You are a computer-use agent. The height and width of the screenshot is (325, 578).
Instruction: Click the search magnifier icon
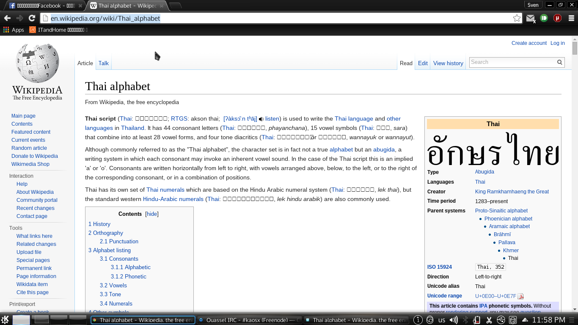click(x=559, y=62)
